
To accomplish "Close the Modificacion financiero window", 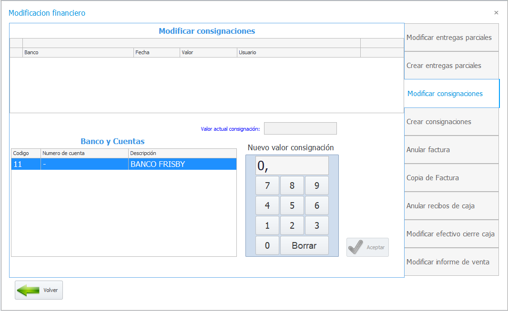I will [x=496, y=13].
